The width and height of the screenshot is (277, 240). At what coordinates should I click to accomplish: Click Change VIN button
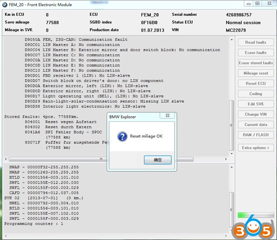[x=256, y=114]
